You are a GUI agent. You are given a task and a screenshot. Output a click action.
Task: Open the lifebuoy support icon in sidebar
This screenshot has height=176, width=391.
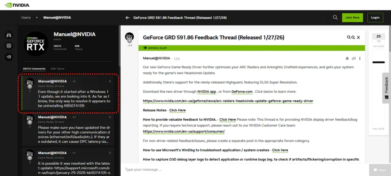pyautogui.click(x=8, y=46)
